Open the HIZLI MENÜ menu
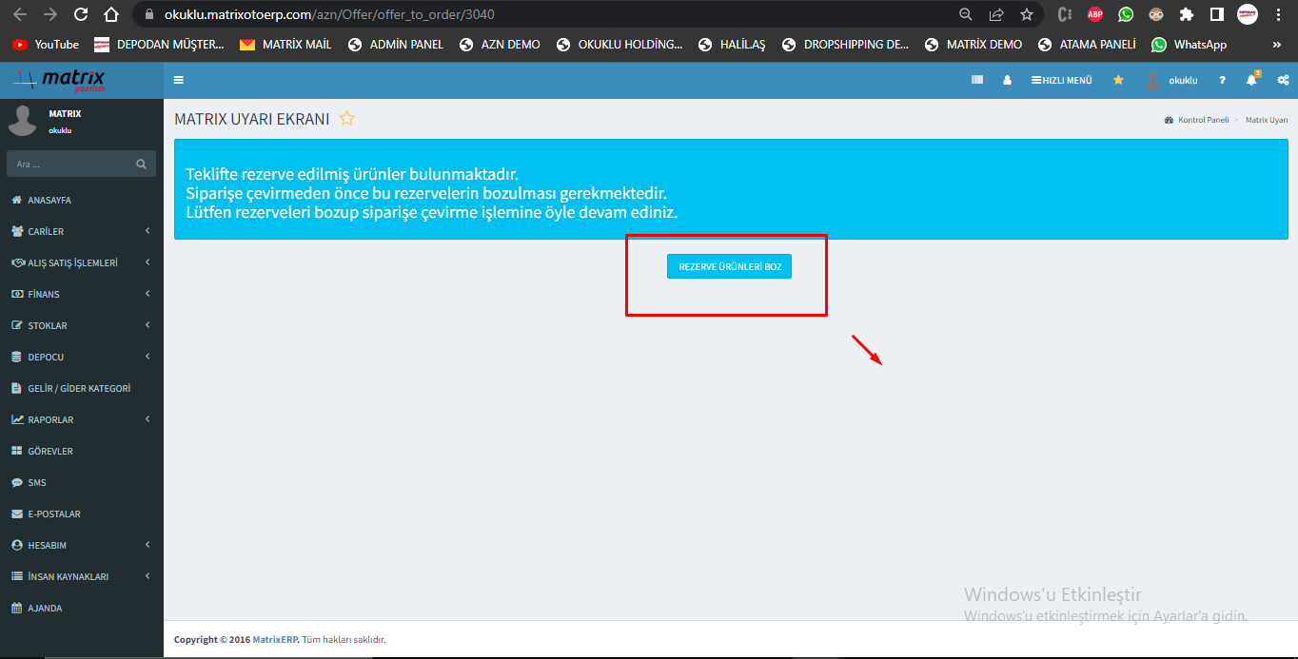The image size is (1298, 659). 1061,81
